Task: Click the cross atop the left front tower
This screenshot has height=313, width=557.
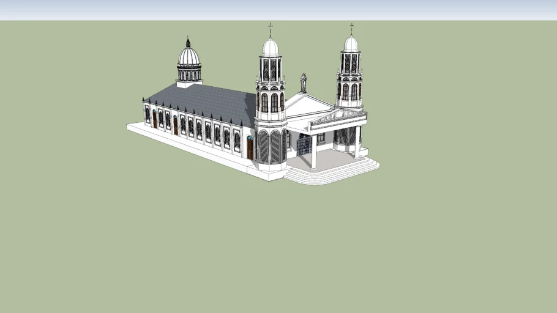Action: coord(270,29)
